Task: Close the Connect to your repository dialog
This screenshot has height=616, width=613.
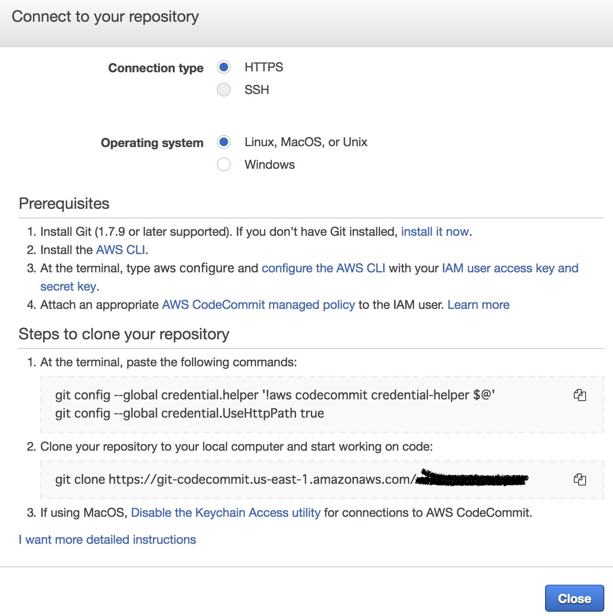Action: click(x=574, y=598)
